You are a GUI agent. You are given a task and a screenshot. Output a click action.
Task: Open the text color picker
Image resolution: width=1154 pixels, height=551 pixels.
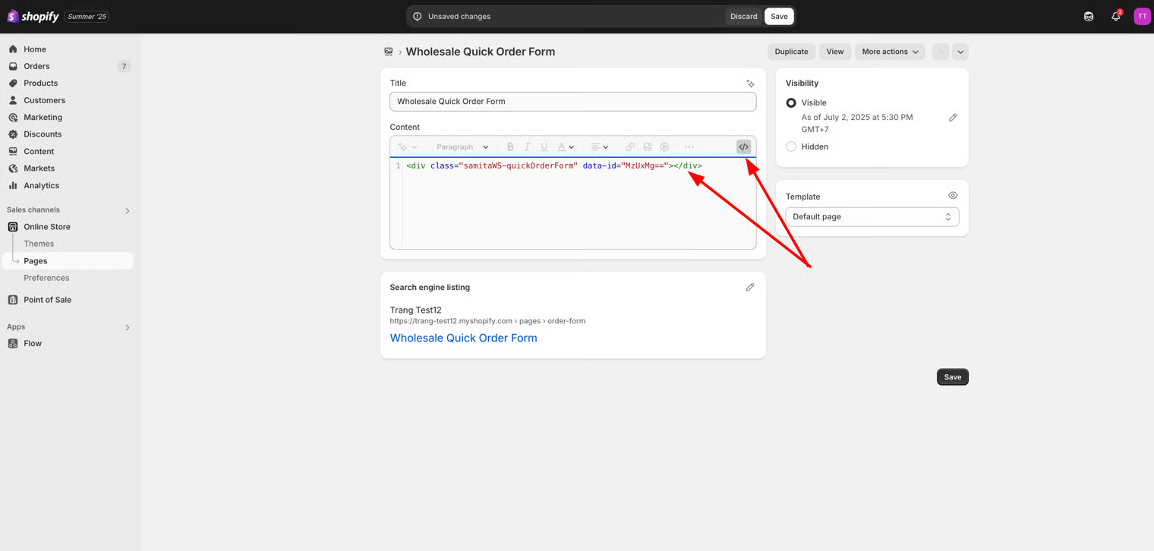pos(566,146)
